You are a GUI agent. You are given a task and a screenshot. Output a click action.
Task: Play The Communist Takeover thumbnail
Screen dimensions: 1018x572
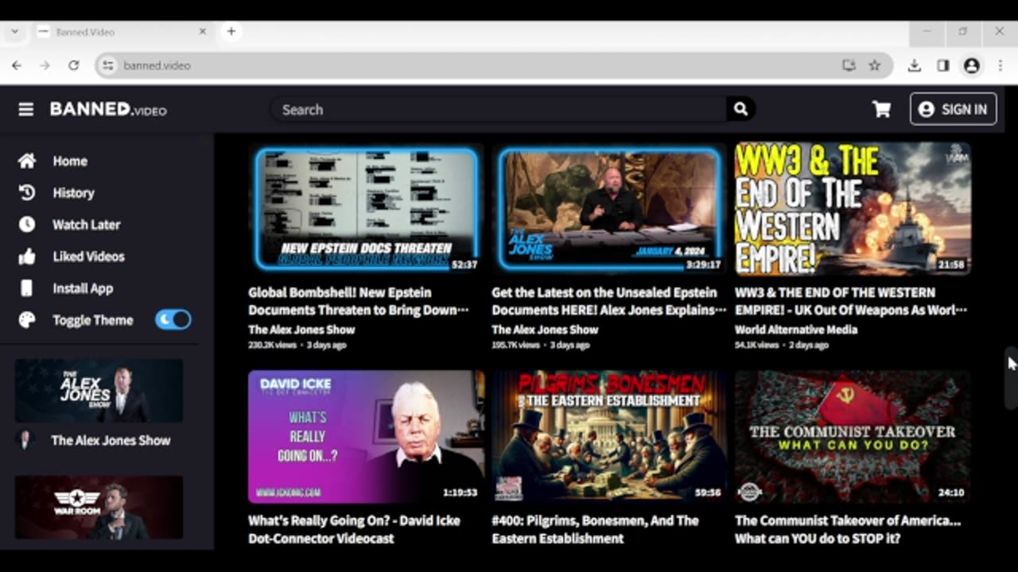click(853, 436)
